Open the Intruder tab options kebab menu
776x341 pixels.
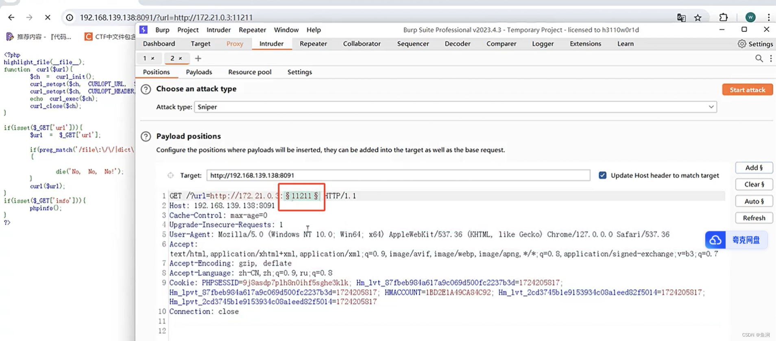point(771,58)
